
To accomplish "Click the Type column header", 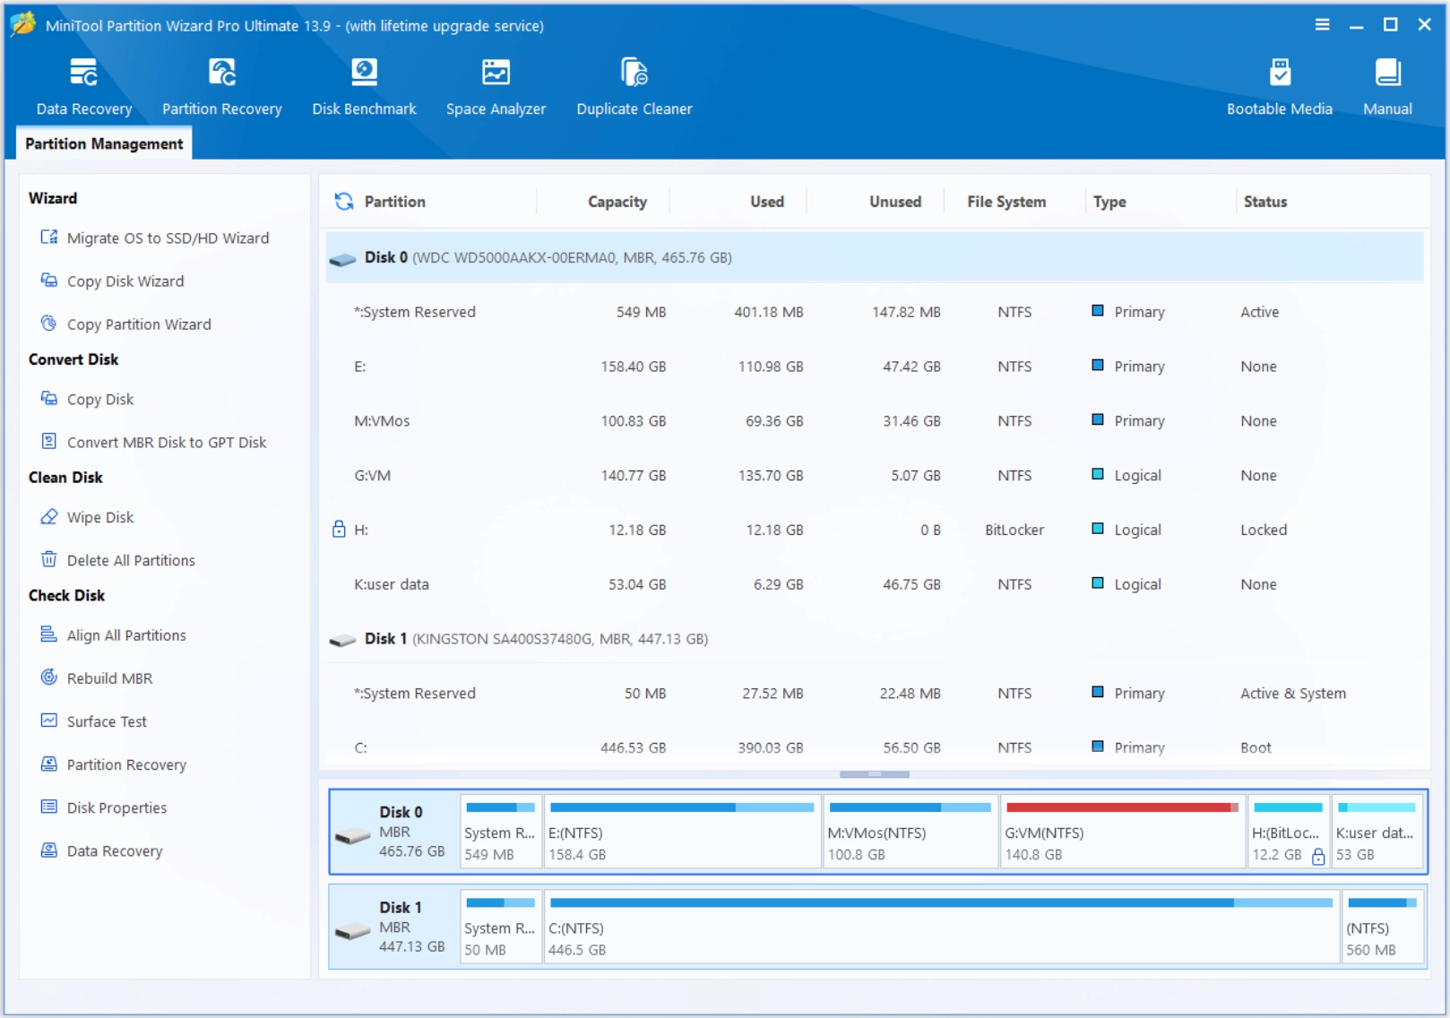I will point(1109,202).
